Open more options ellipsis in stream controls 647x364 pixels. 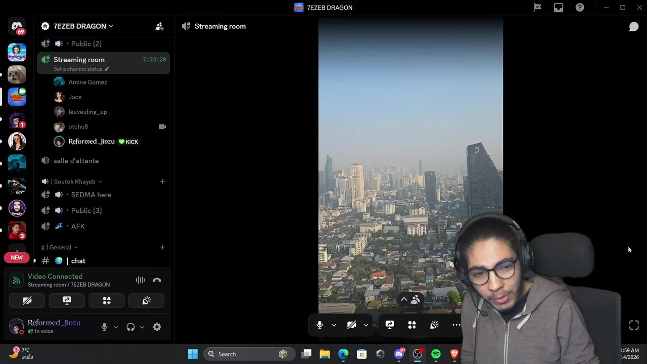456,325
